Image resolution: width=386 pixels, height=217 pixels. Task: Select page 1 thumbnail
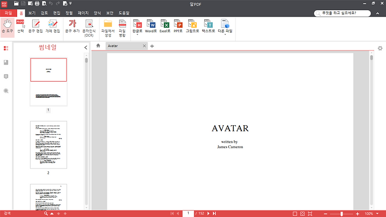(x=48, y=82)
